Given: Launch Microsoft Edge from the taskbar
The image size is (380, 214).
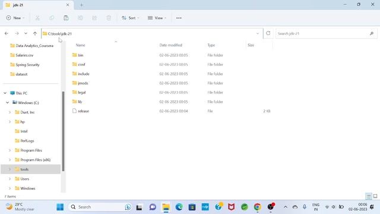Looking at the screenshot, I should click(x=179, y=207).
